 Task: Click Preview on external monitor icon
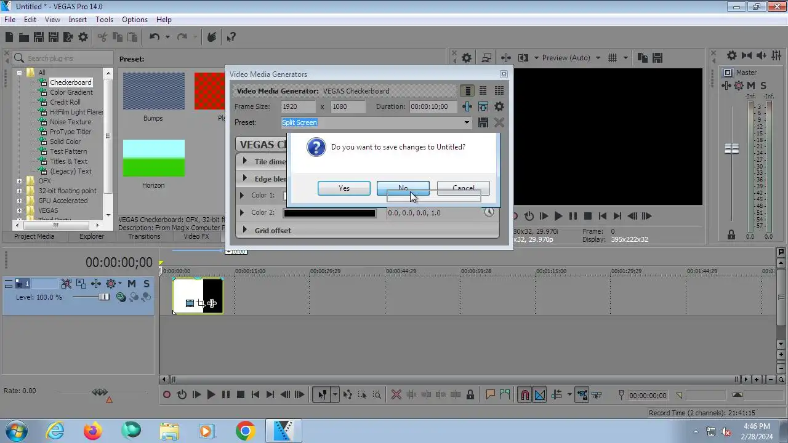[486, 58]
